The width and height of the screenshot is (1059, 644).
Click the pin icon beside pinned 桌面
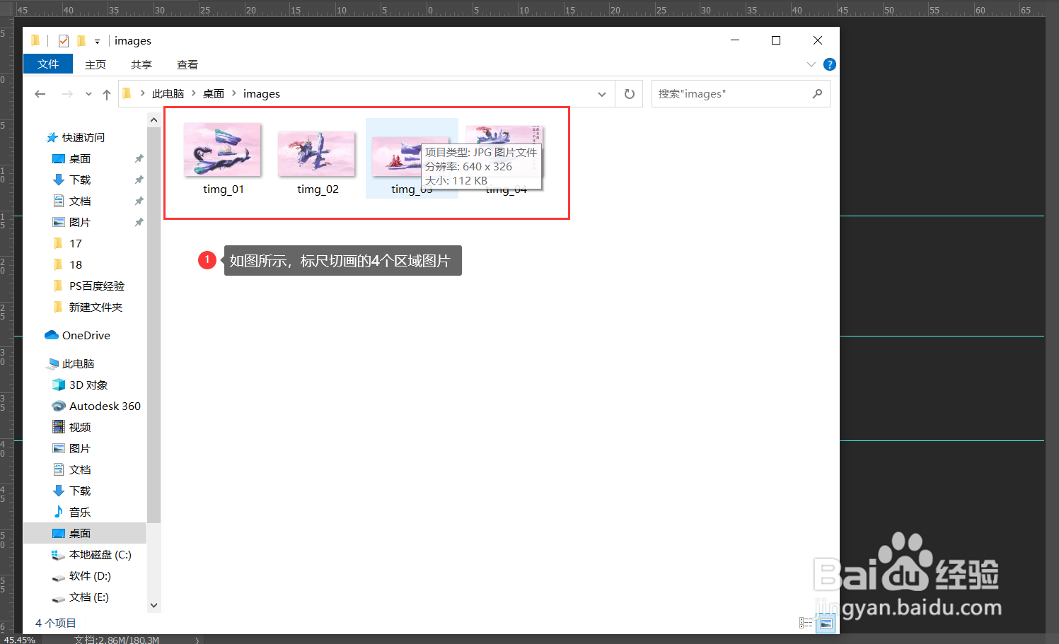coord(139,159)
